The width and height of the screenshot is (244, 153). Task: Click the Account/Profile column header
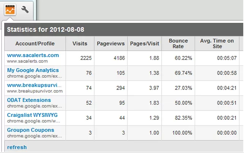click(35, 44)
